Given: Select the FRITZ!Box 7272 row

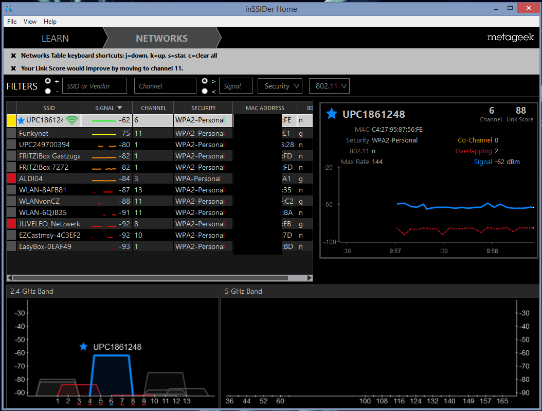Looking at the screenshot, I should click(160, 167).
